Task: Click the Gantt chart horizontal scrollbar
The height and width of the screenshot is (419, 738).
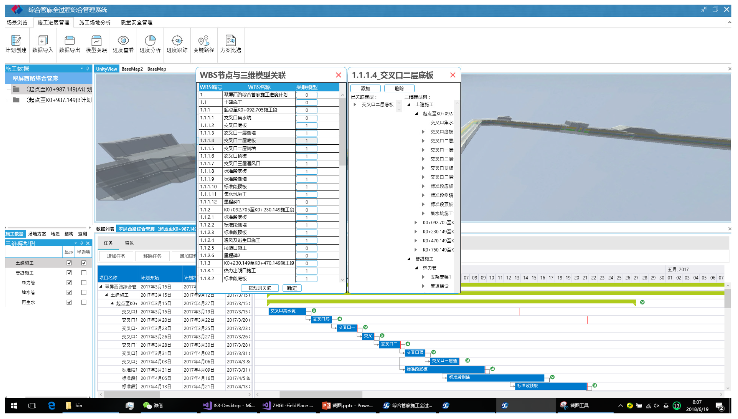Action: pyautogui.click(x=321, y=394)
